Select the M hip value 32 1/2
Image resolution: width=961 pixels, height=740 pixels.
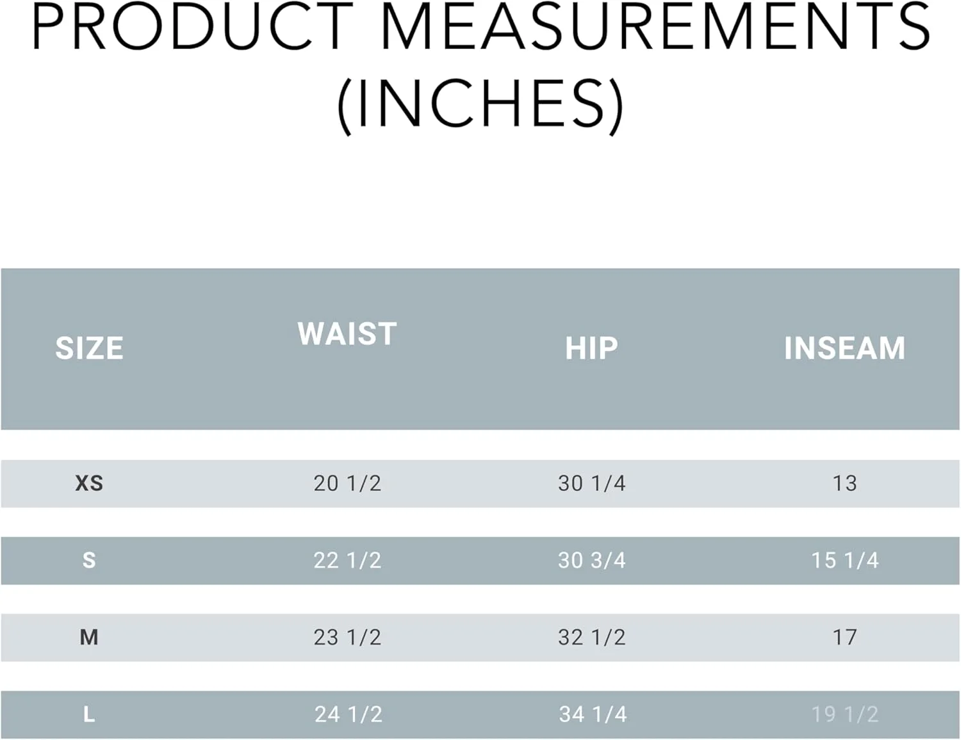(591, 637)
